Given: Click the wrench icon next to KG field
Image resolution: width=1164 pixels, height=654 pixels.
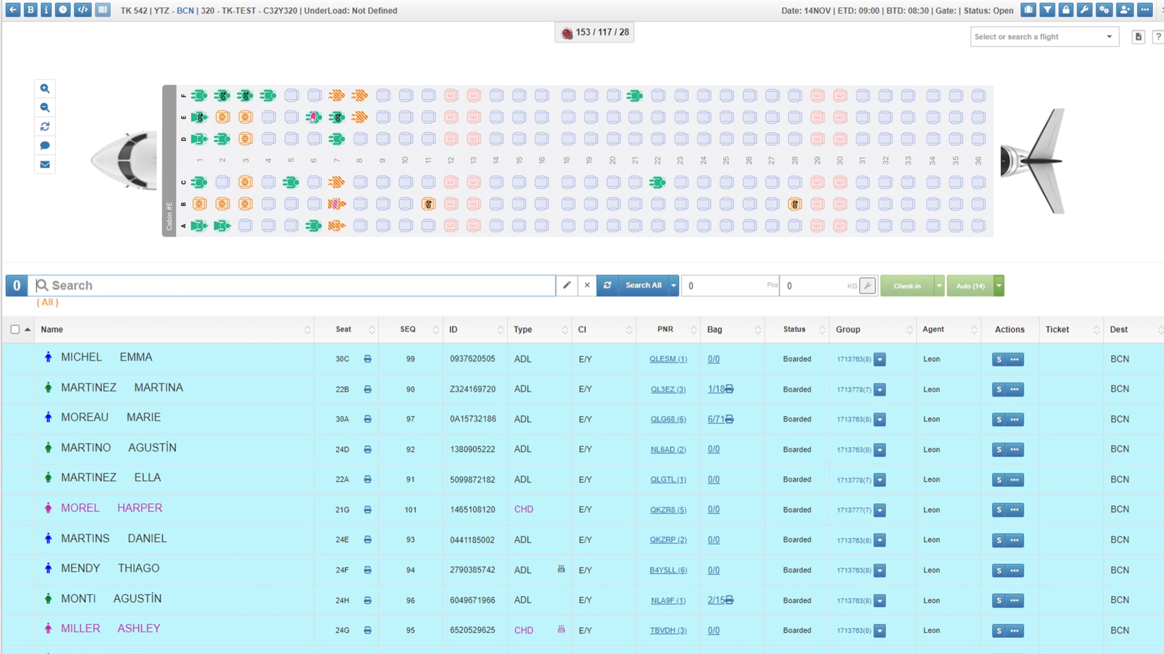Looking at the screenshot, I should tap(868, 286).
